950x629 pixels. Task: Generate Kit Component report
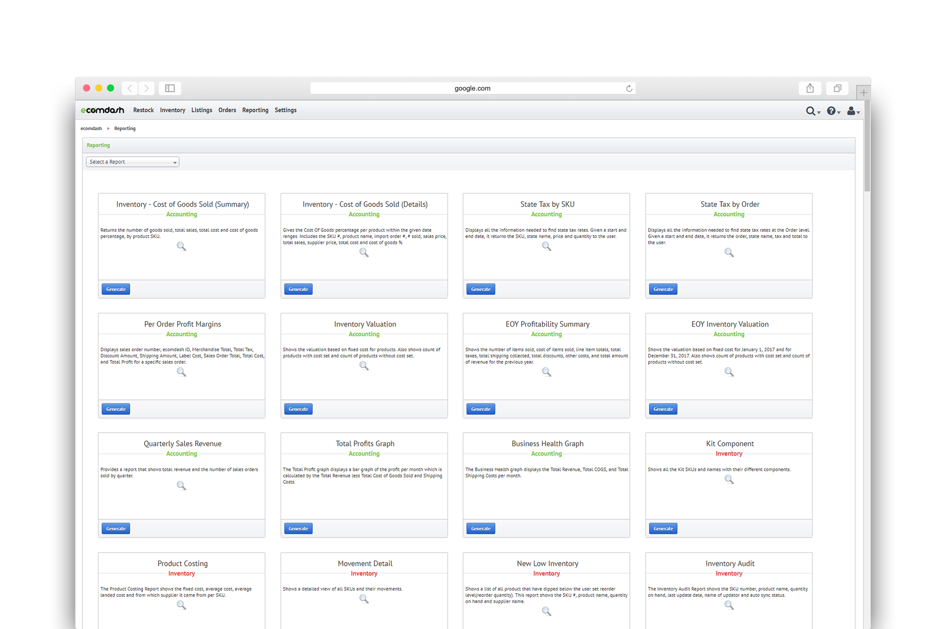[x=663, y=529]
